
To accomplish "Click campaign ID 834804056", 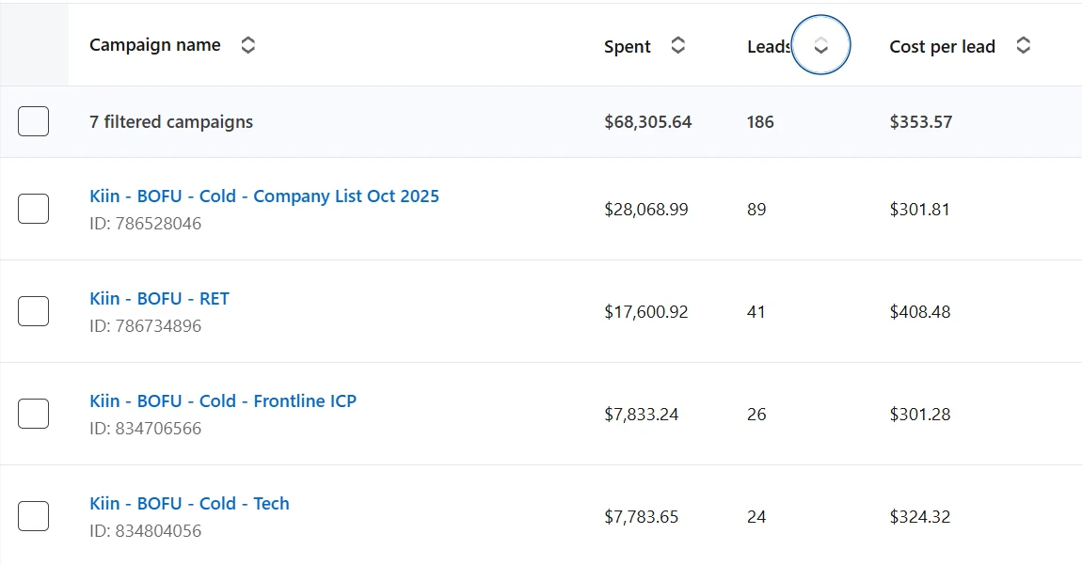I will (146, 530).
